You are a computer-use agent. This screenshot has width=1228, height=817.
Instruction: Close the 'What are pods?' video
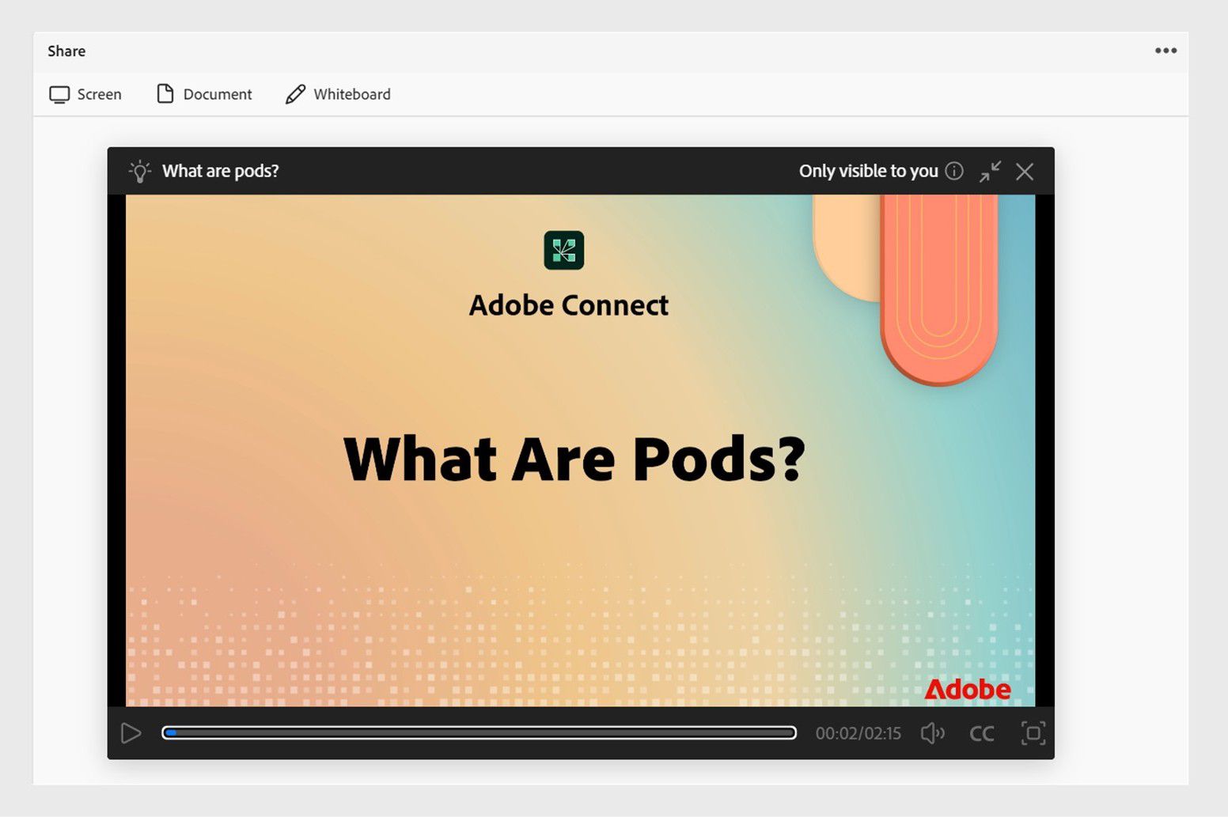[1025, 172]
